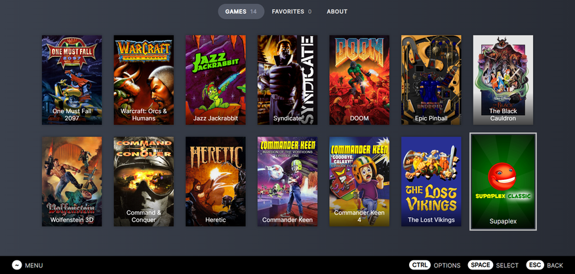
Task: Click the tilde Menu key icon
Action: click(x=17, y=265)
